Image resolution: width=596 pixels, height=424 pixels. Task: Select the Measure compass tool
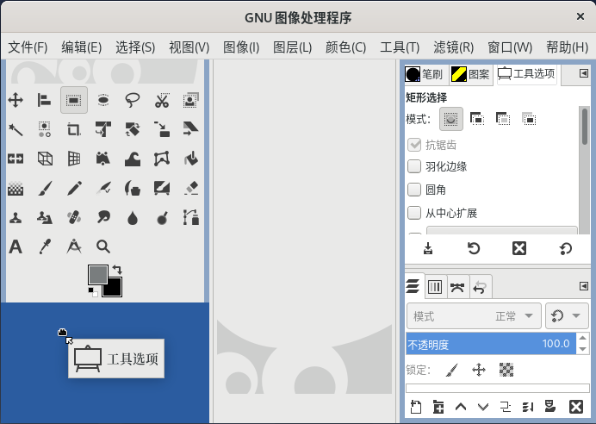[74, 246]
